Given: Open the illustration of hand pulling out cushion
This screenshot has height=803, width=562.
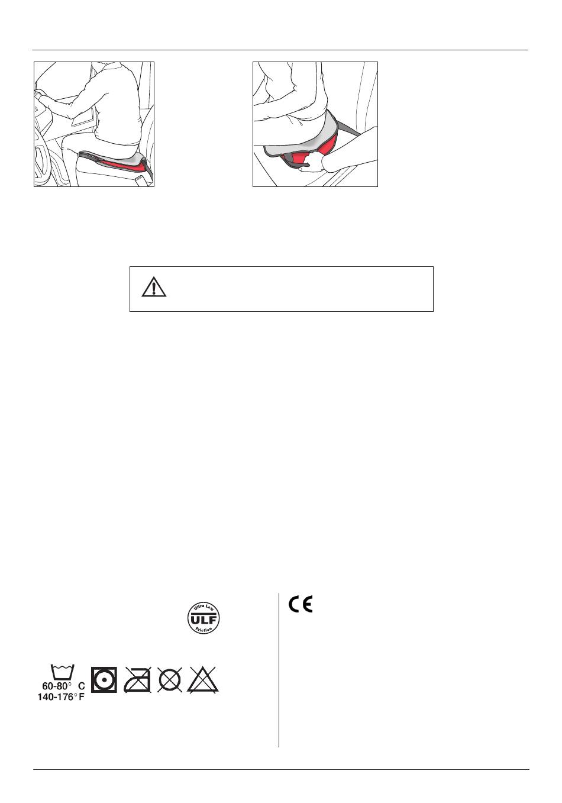Looking at the screenshot, I should [x=315, y=124].
